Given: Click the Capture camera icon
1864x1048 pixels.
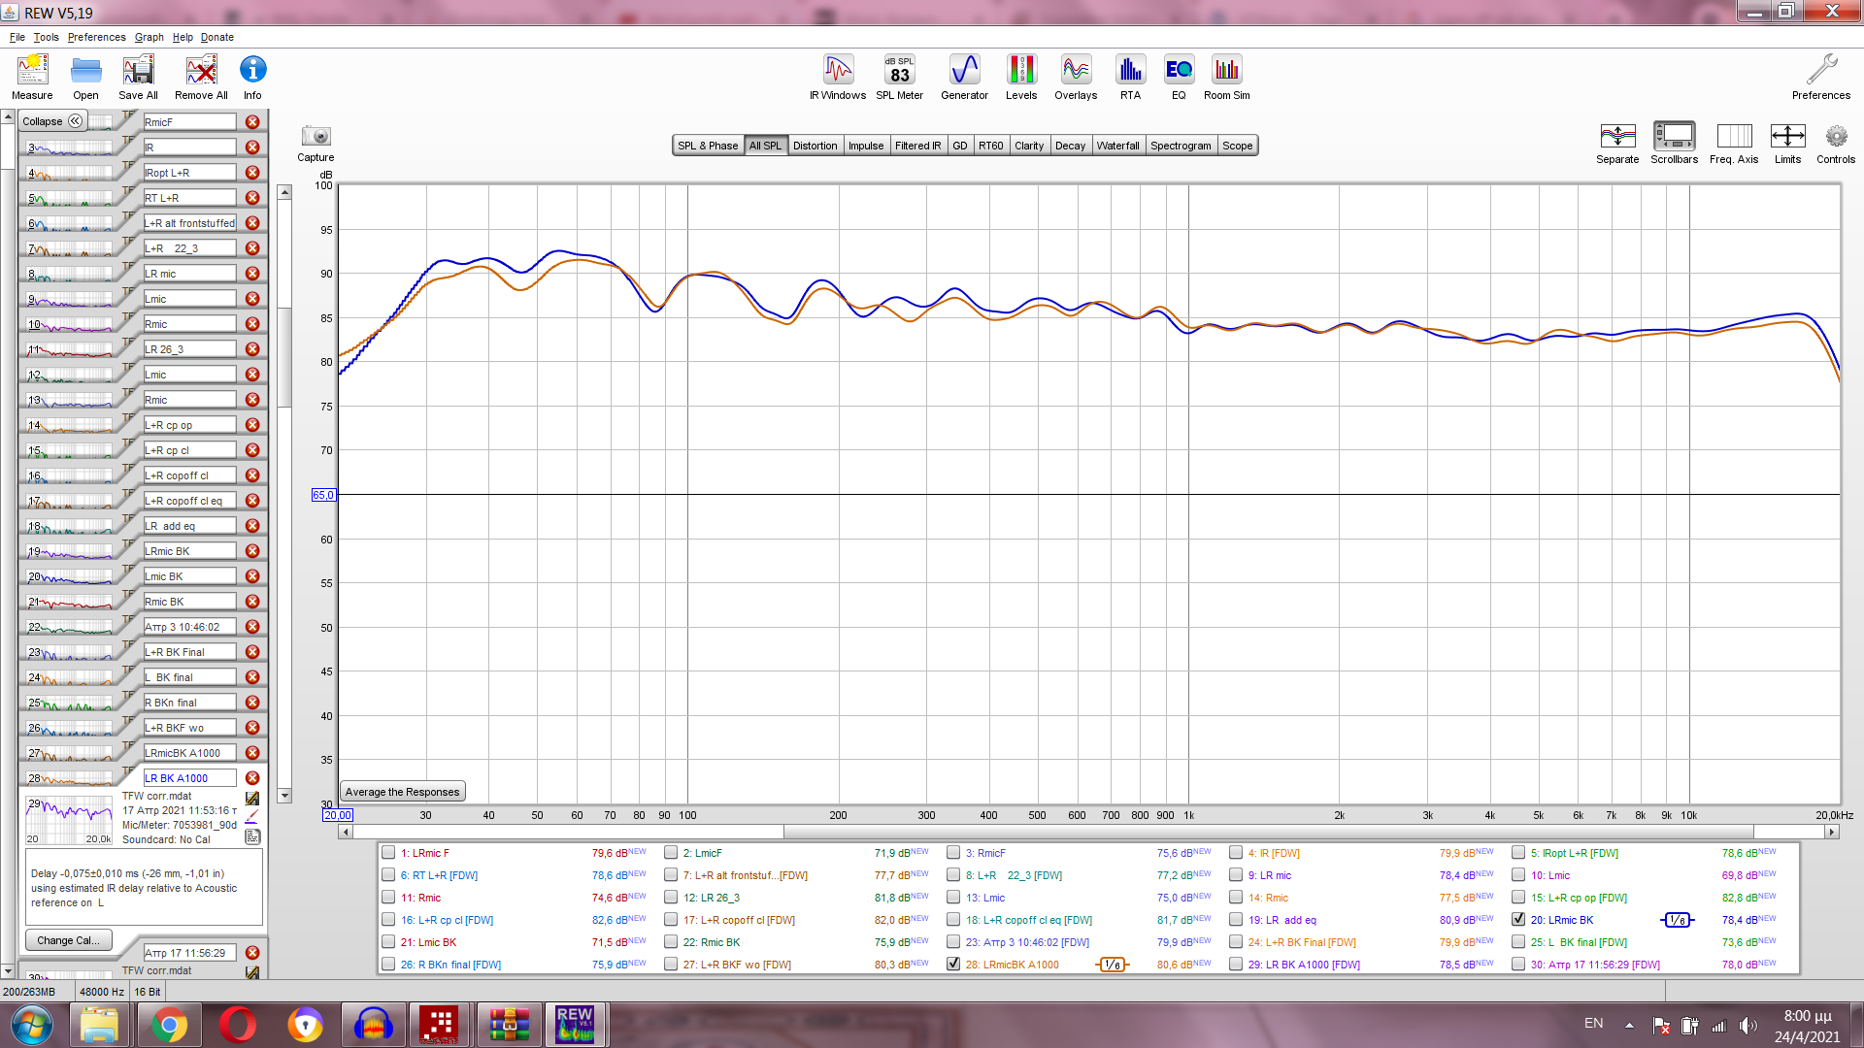Looking at the screenshot, I should coord(316,137).
